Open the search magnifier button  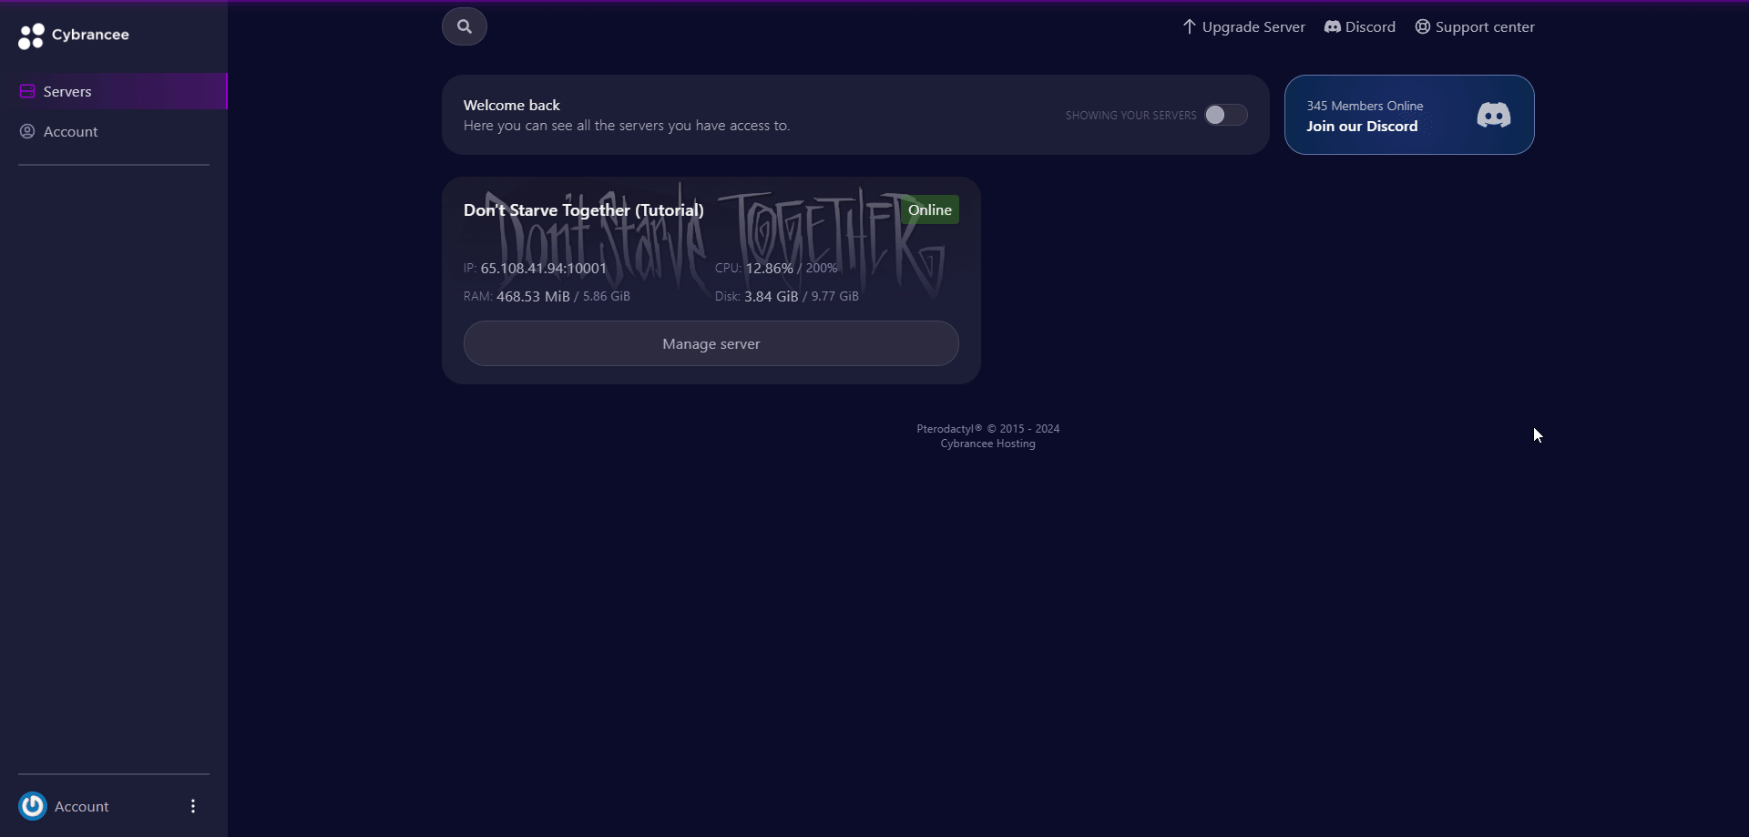pos(465,26)
